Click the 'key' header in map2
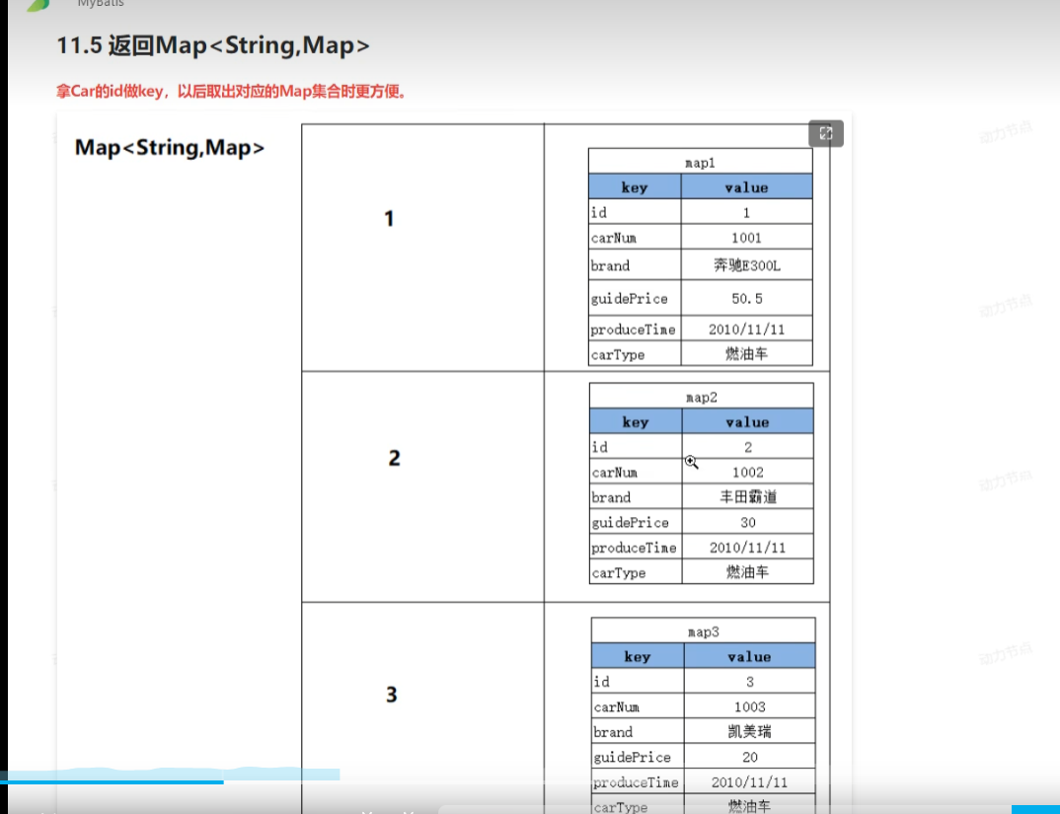Viewport: 1060px width, 814px height. [636, 422]
